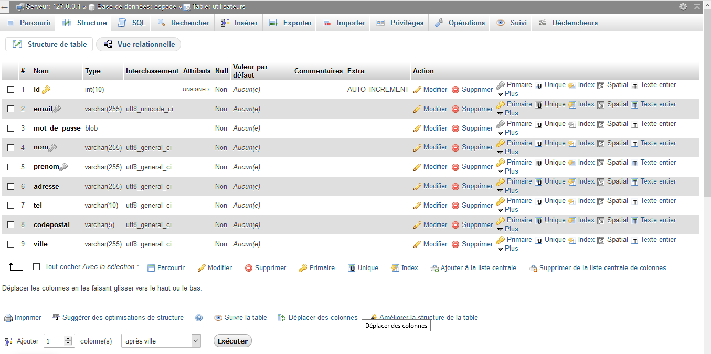
Task: Click the Index icon in prenom row
Action: pyautogui.click(x=572, y=163)
